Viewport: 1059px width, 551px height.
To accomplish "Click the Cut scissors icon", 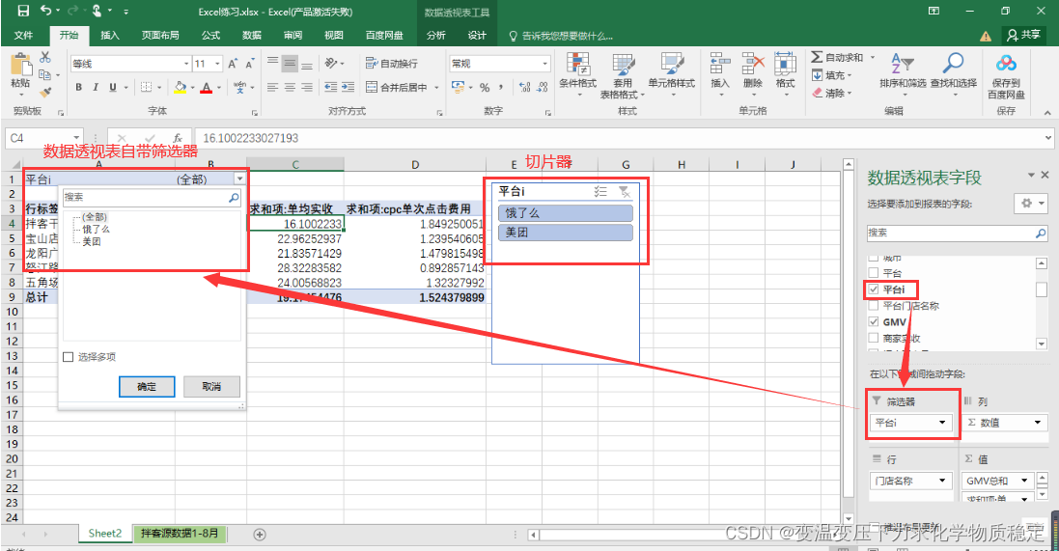I will coord(45,57).
